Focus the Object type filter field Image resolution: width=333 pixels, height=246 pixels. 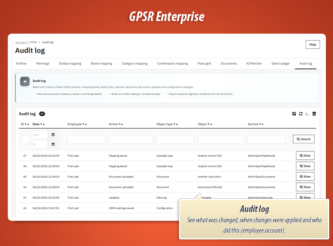(x=175, y=140)
